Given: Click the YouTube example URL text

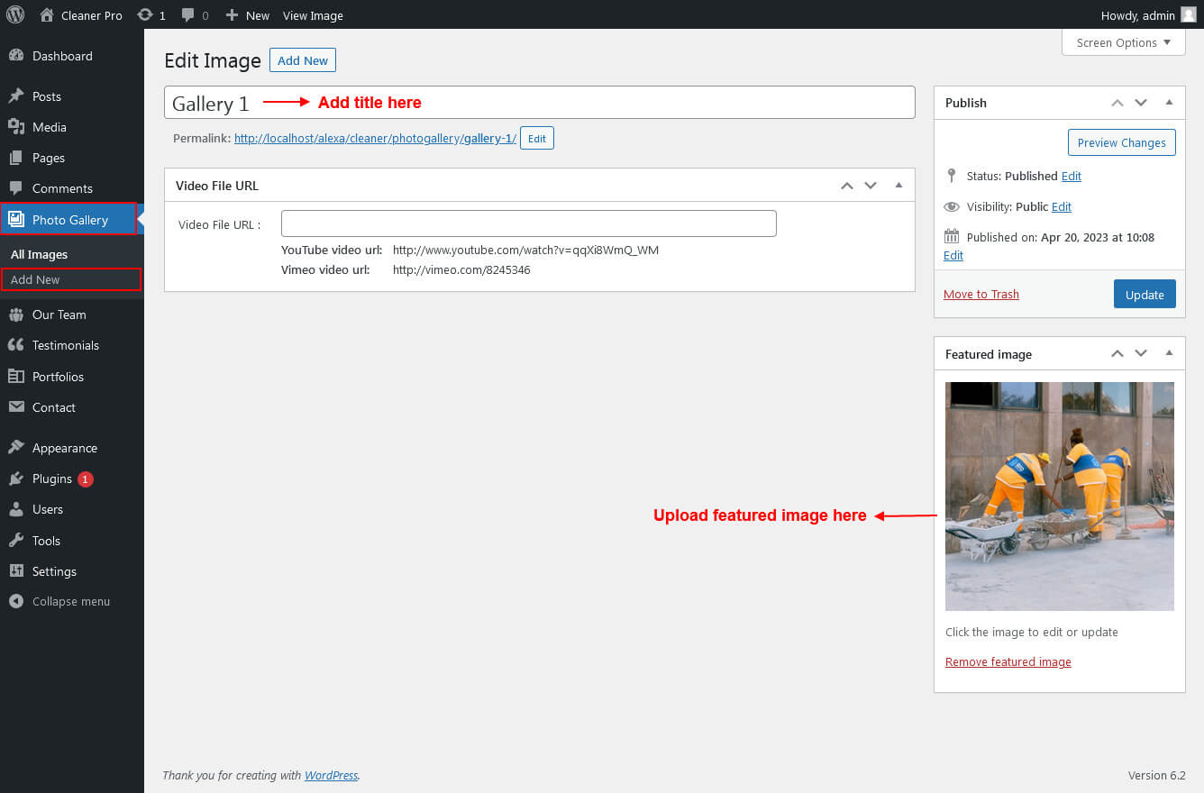Looking at the screenshot, I should (x=525, y=250).
